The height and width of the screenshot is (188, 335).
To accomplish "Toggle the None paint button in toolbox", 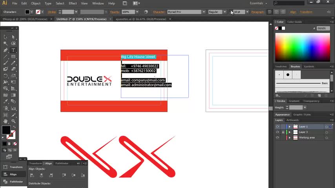I will [15, 144].
